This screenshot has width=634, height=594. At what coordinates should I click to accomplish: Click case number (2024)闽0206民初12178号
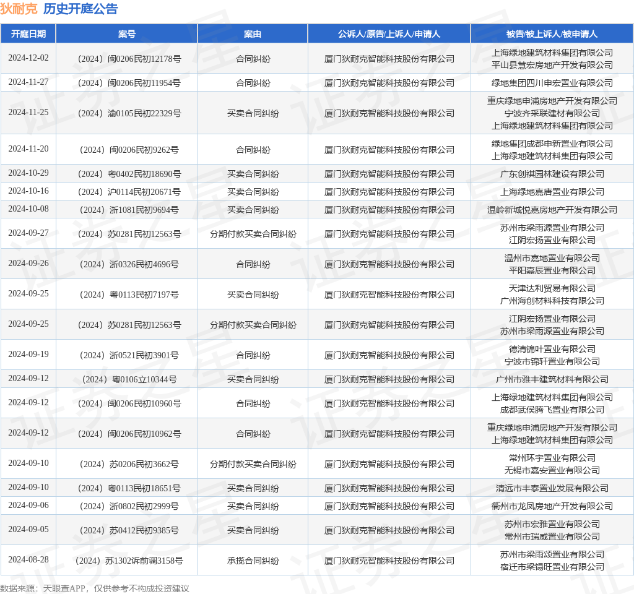click(129, 59)
